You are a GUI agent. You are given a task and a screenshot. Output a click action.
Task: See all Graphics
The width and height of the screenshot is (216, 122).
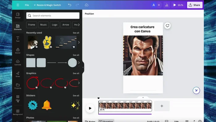(76, 73)
